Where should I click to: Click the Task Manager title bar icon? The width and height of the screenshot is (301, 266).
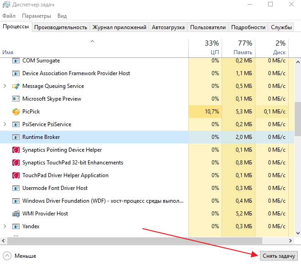click(x=6, y=5)
